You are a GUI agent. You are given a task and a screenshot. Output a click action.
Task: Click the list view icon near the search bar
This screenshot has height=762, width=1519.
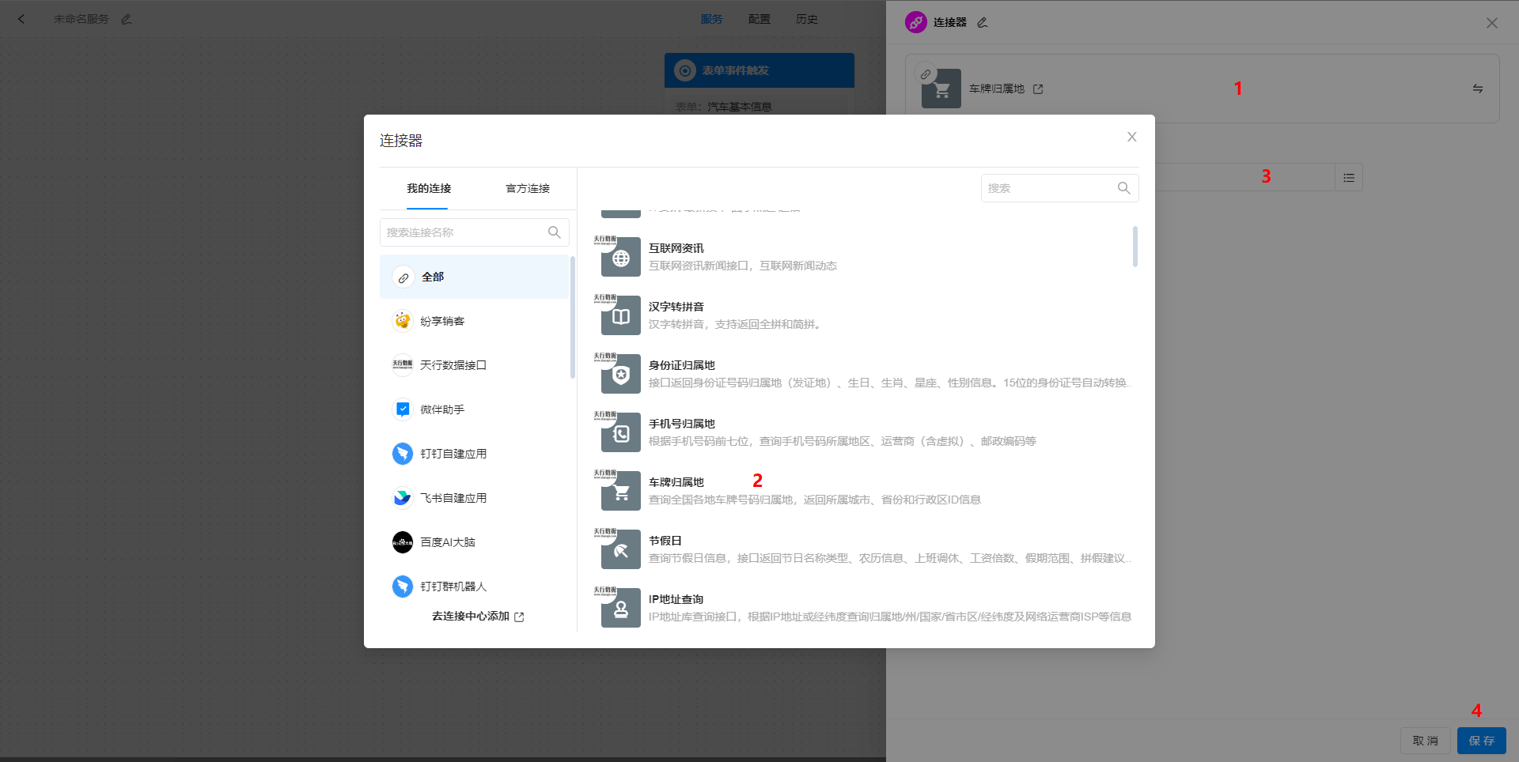pyautogui.click(x=1348, y=177)
